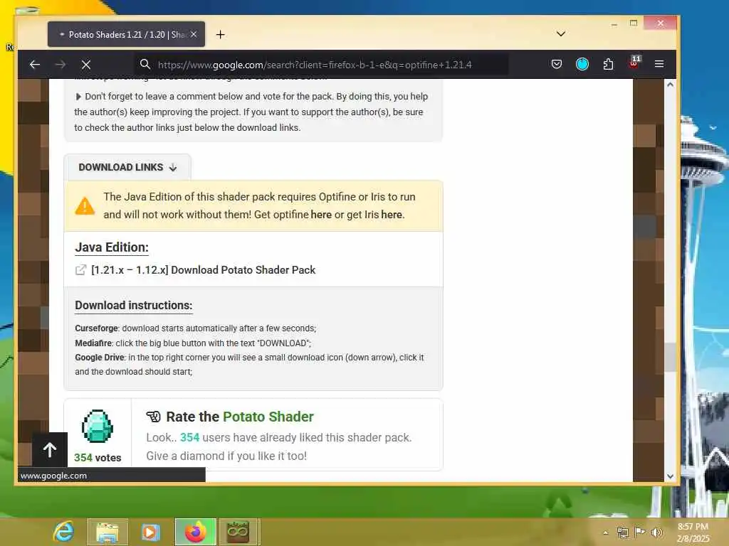Click the forward navigation arrow
729x546 pixels.
(61, 65)
